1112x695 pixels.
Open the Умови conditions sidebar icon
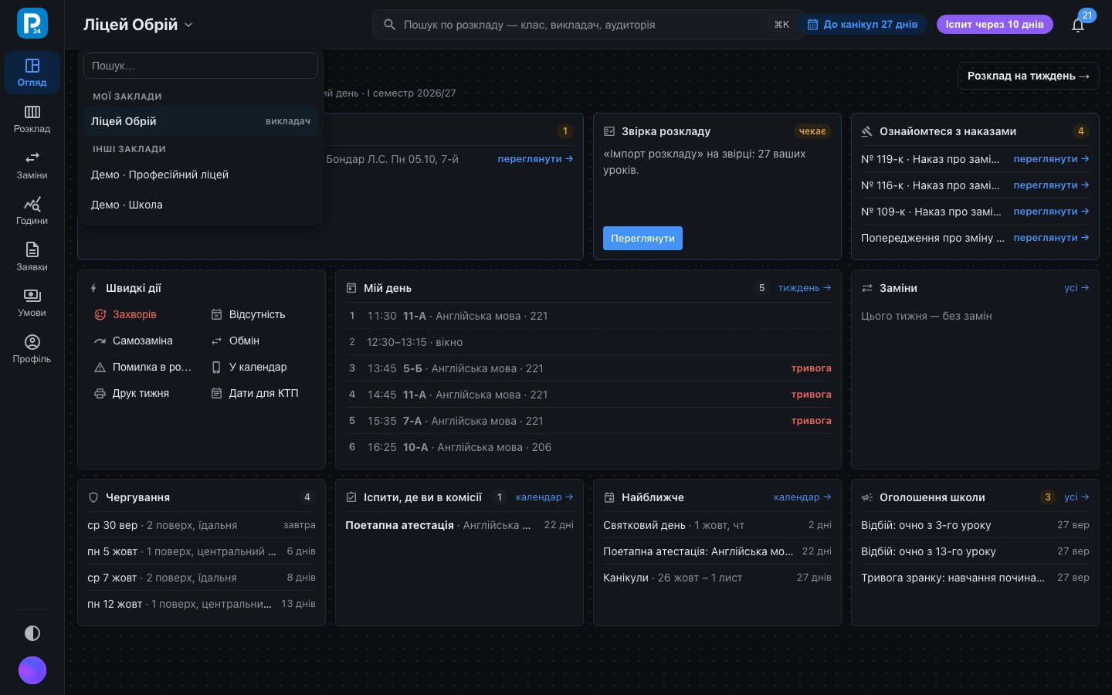[32, 303]
